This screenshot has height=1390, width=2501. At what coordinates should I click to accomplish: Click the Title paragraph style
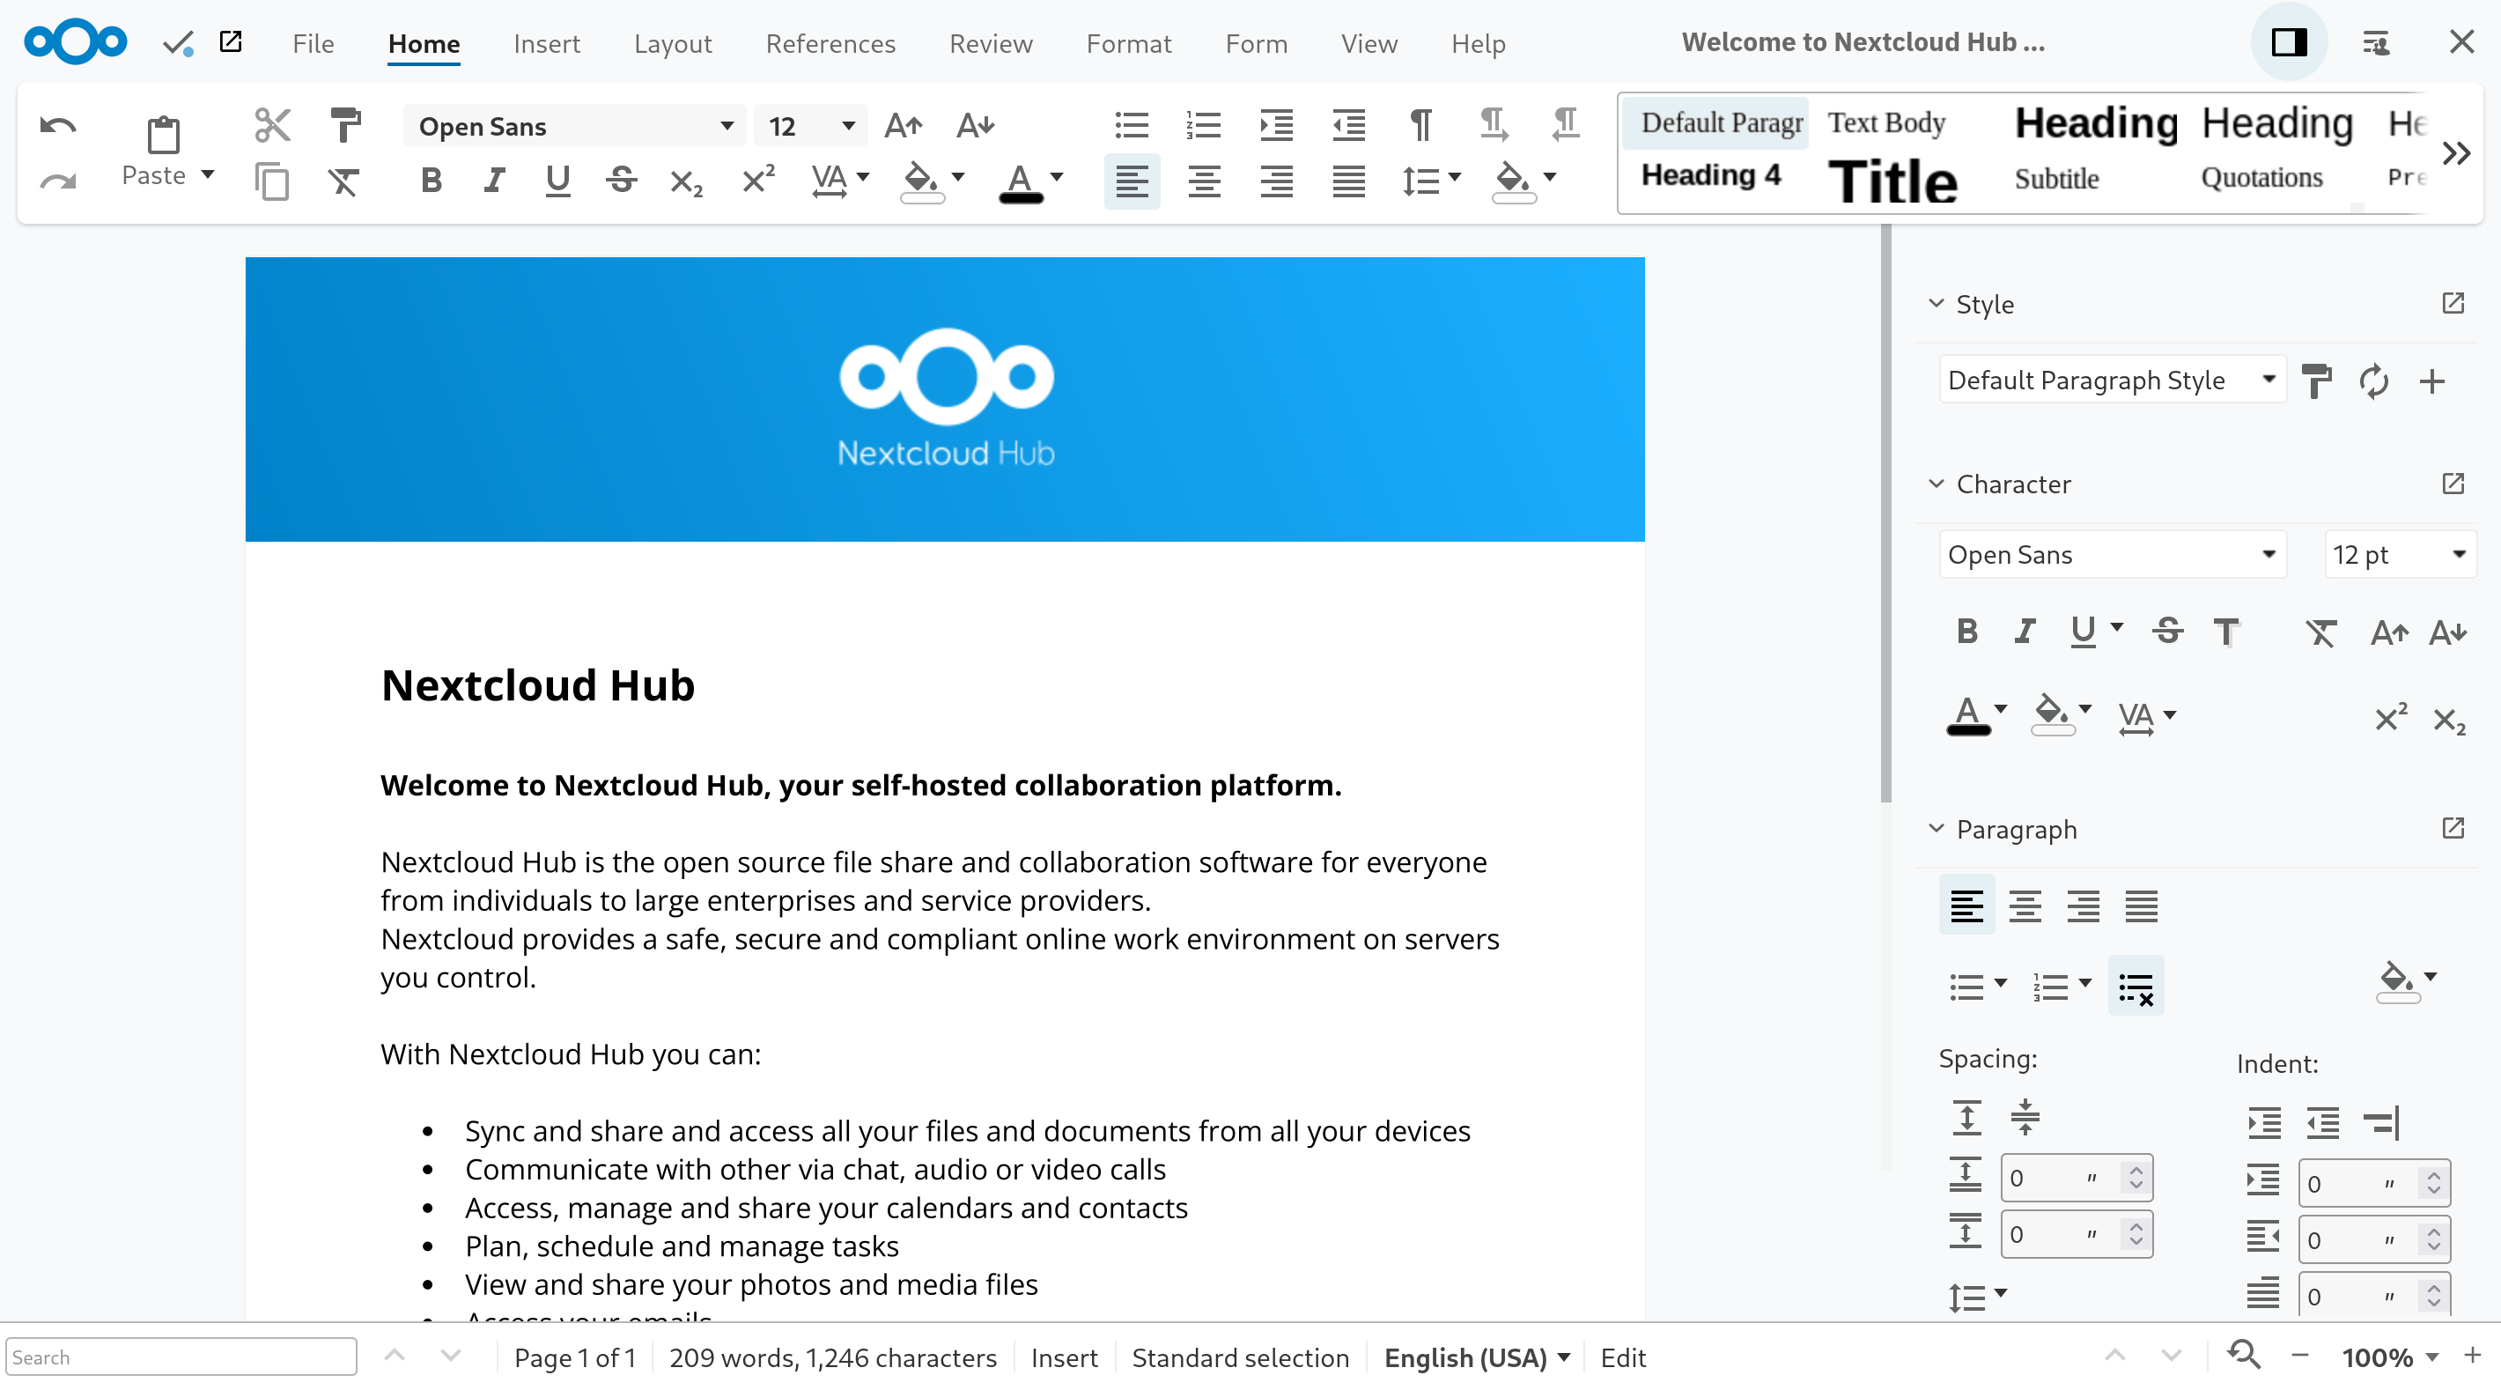click(1895, 176)
